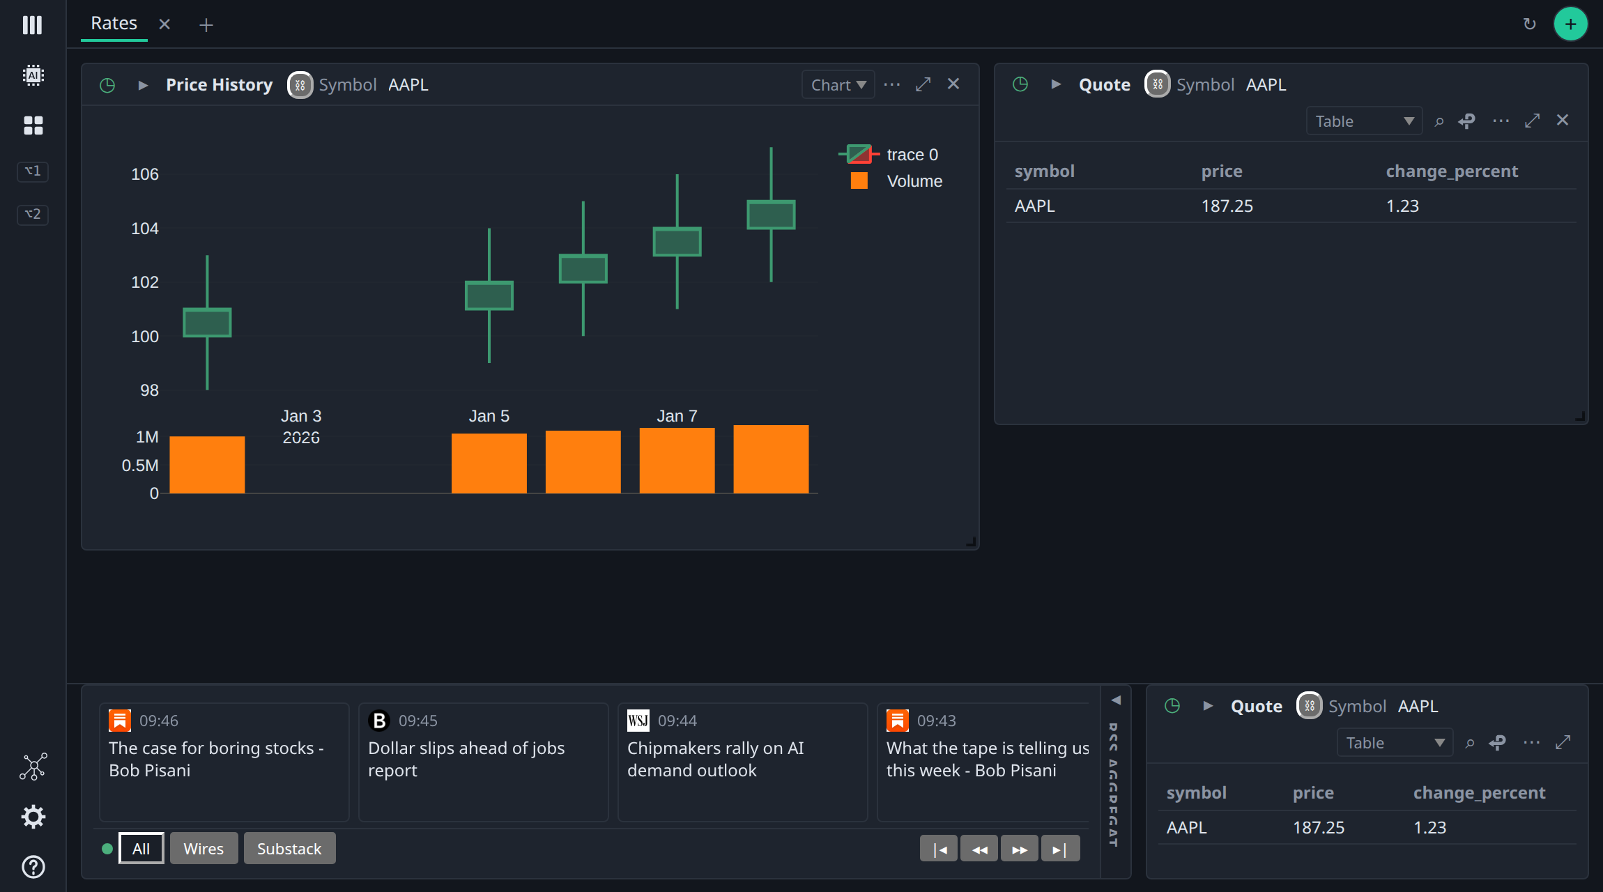
Task: Select the option-2 shortcut in sidebar
Action: tap(33, 215)
